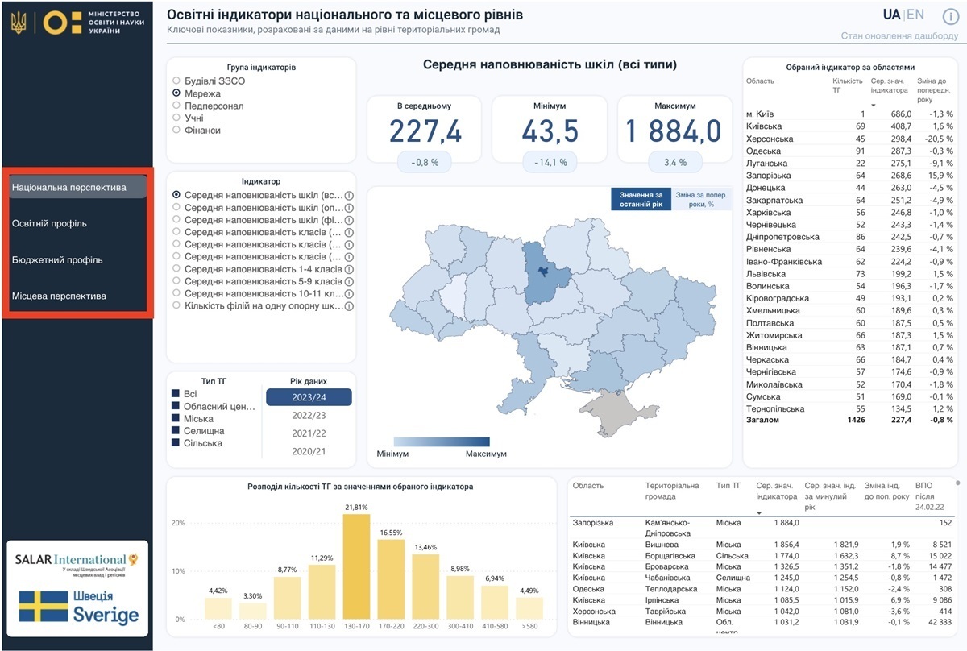
Task: Toggle the Сільська community type filter
Action: tap(176, 444)
